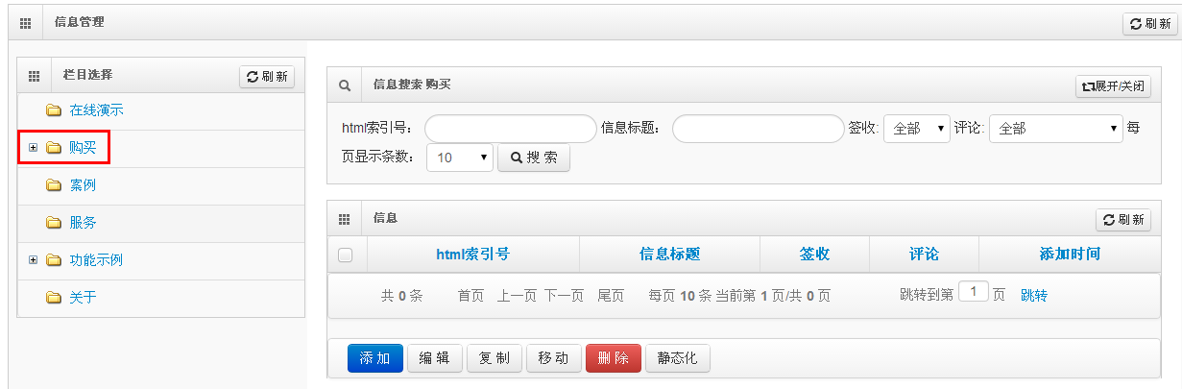1182x389 pixels.
Task: Tick the select-all checkbox in table header
Action: pos(346,255)
